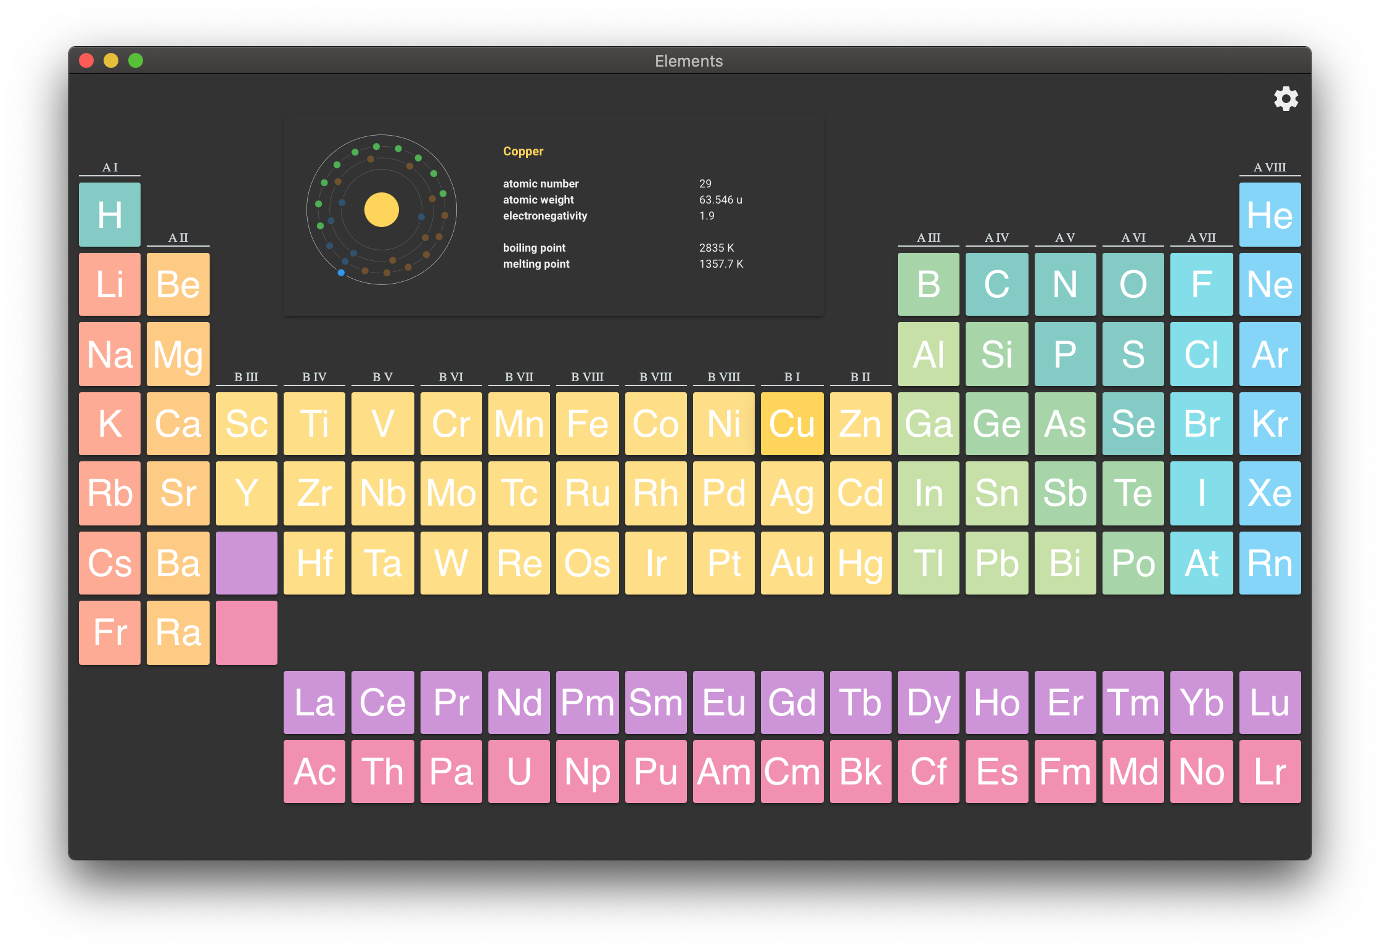Viewport: 1380px width, 951px height.
Task: Click the yellow nucleus in the atom diagram
Action: [x=382, y=210]
